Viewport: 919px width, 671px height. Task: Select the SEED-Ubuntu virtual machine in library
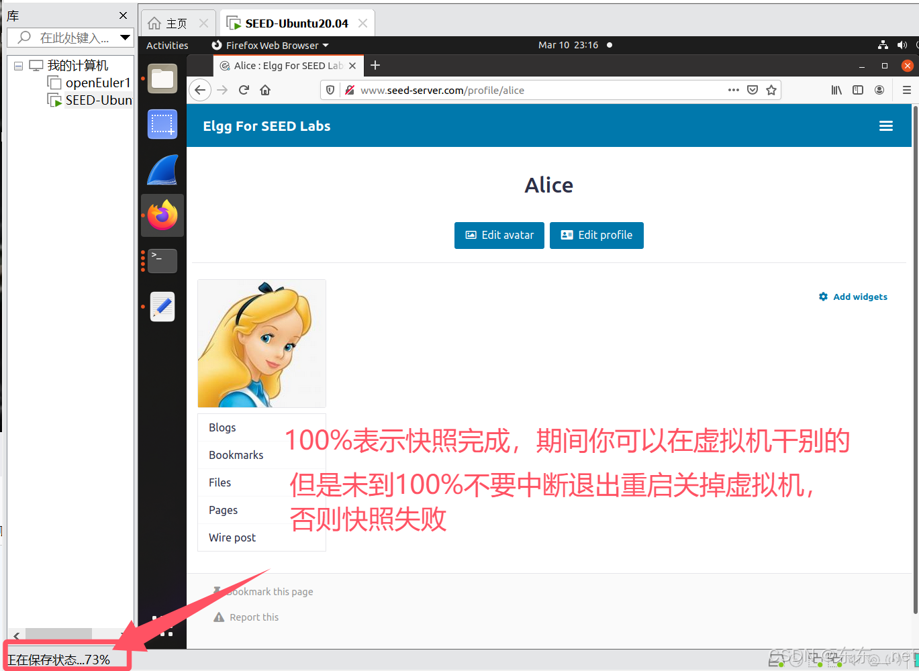[x=90, y=100]
